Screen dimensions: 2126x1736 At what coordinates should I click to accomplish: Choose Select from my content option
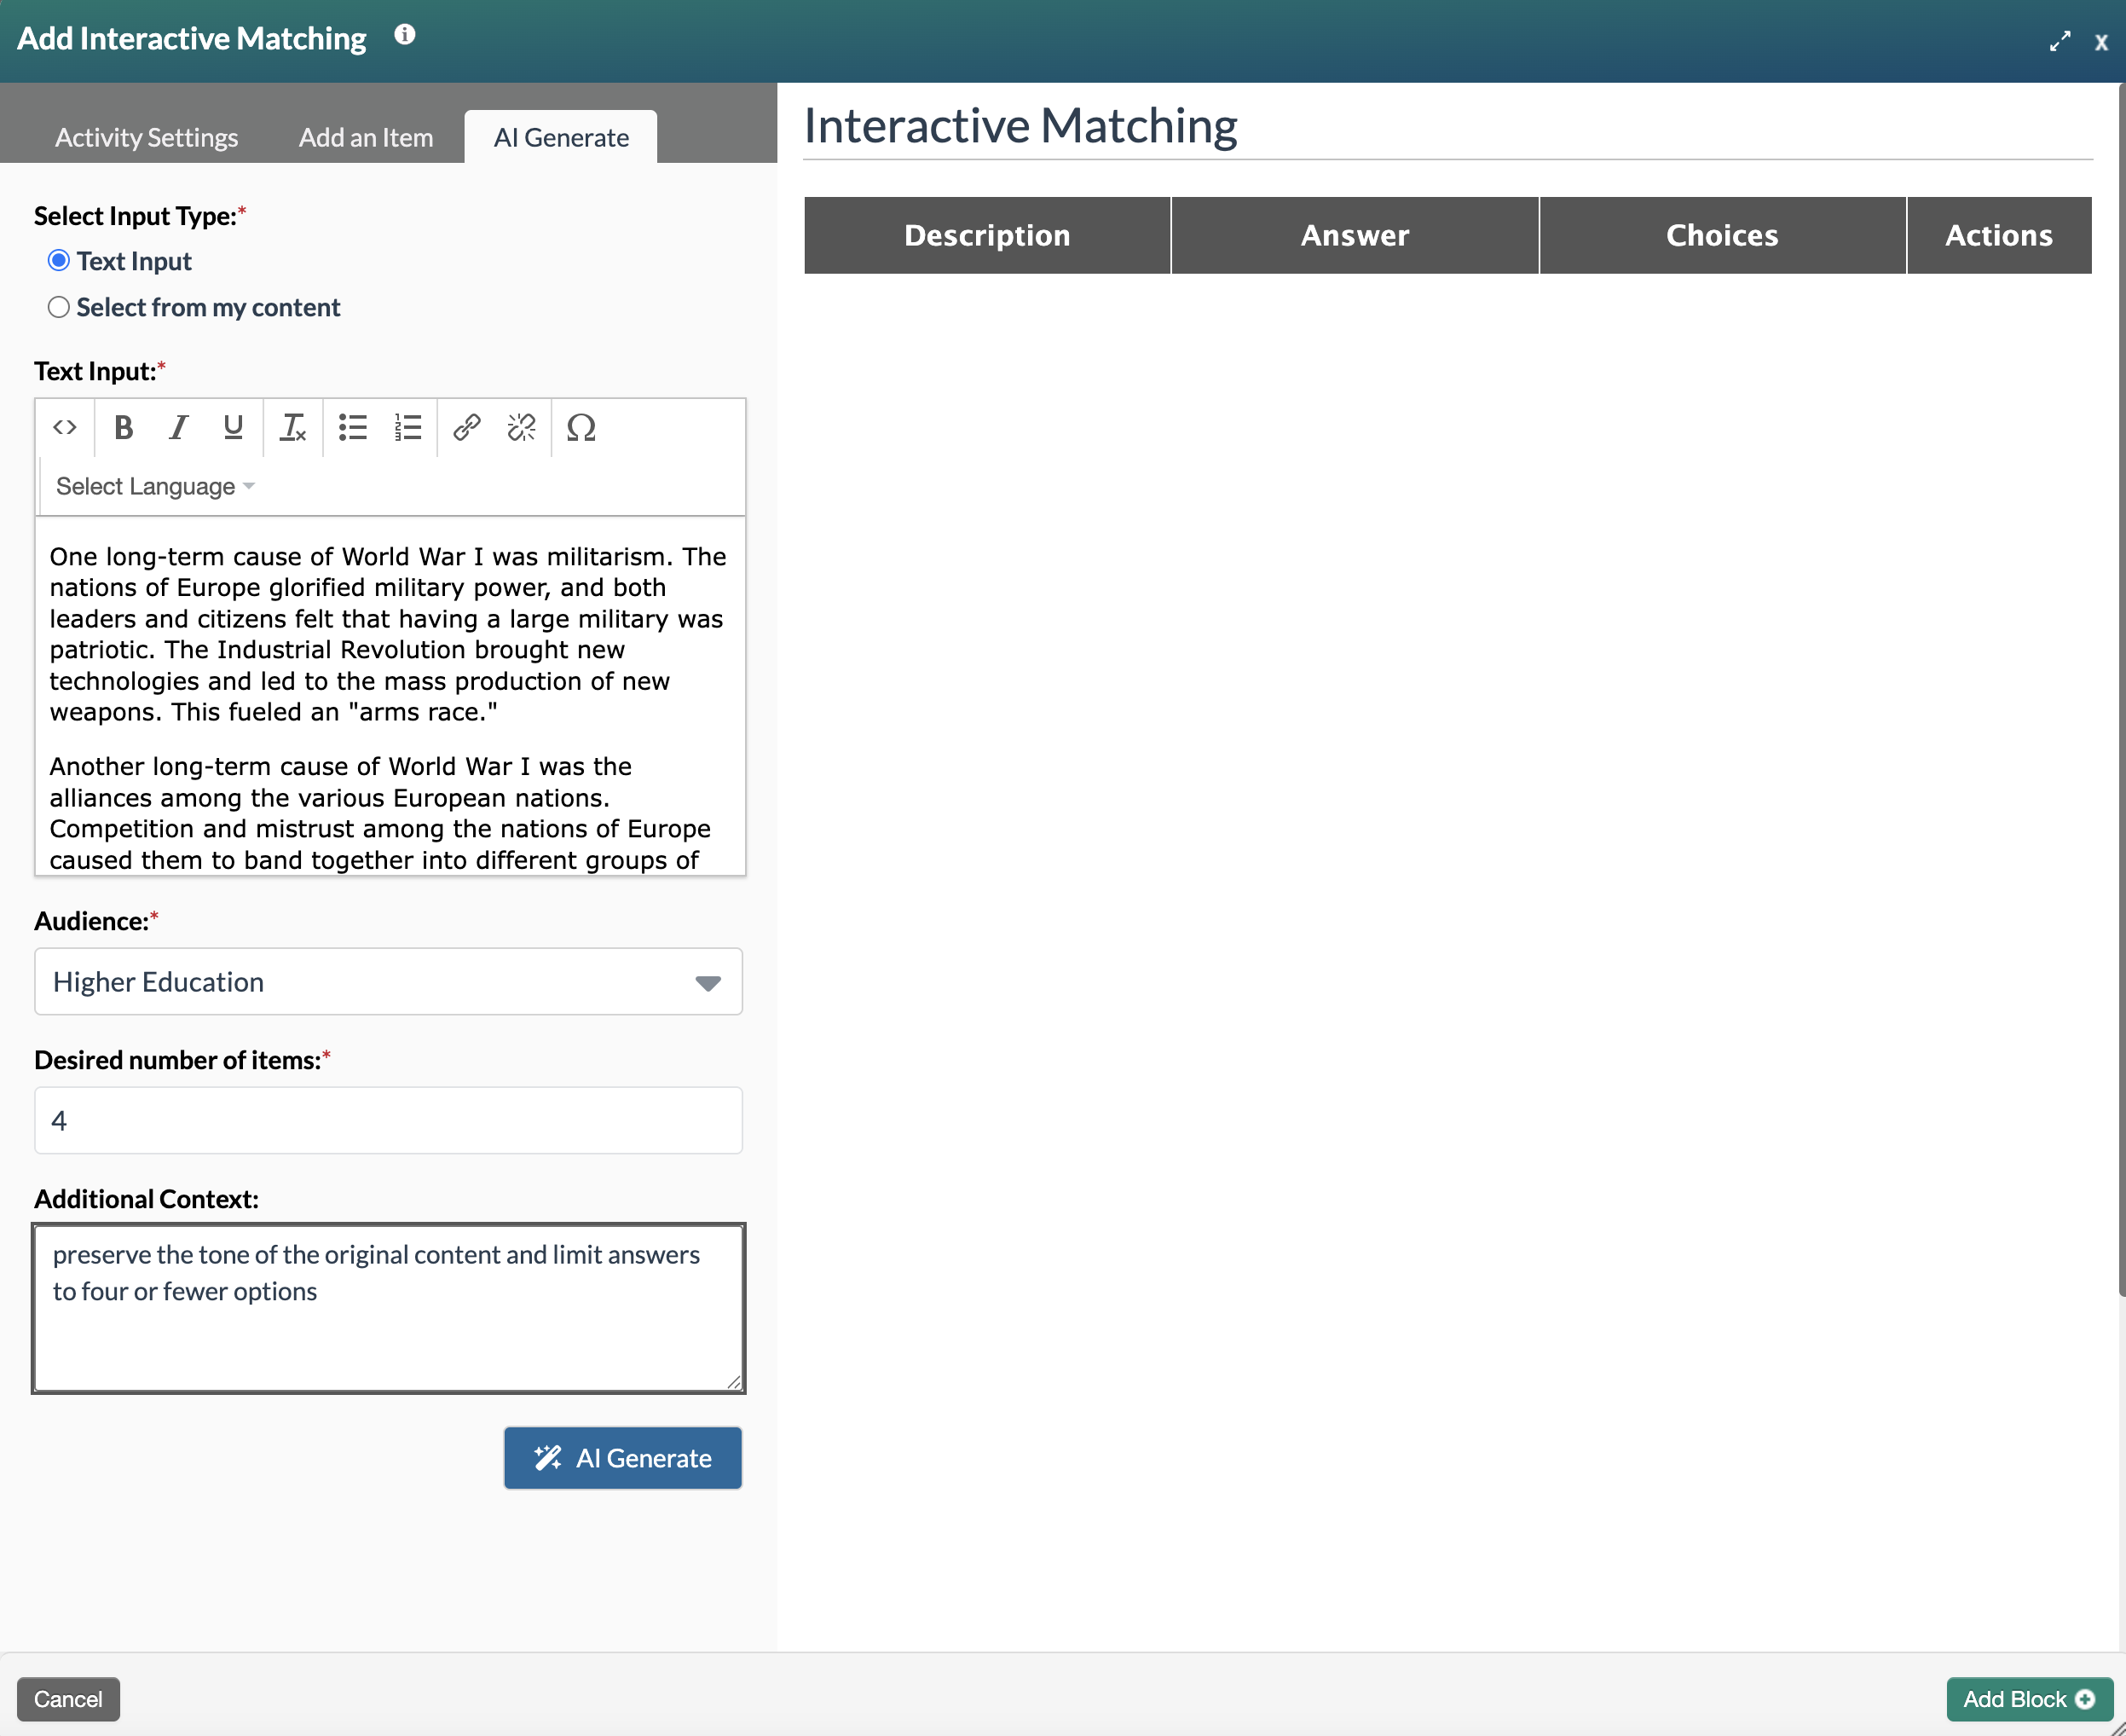tap(58, 307)
